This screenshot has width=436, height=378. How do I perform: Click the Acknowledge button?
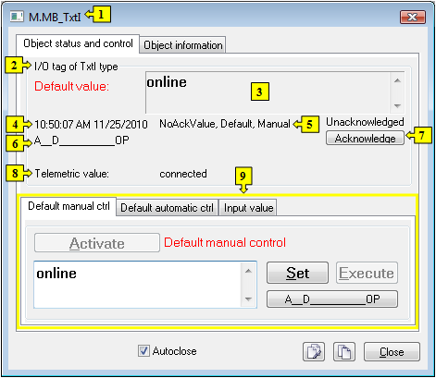(365, 139)
